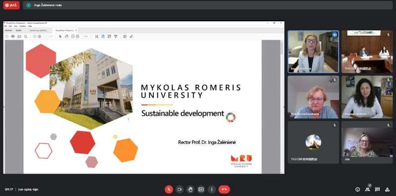Open the more options three-dot menu
Screen dimensions: 396x196
point(212,189)
